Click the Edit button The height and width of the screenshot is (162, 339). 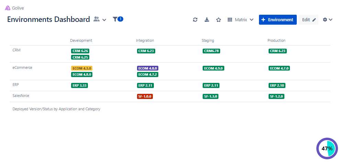[308, 20]
